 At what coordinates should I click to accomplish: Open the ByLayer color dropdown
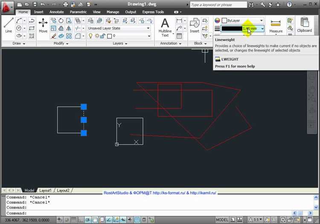[x=242, y=20]
